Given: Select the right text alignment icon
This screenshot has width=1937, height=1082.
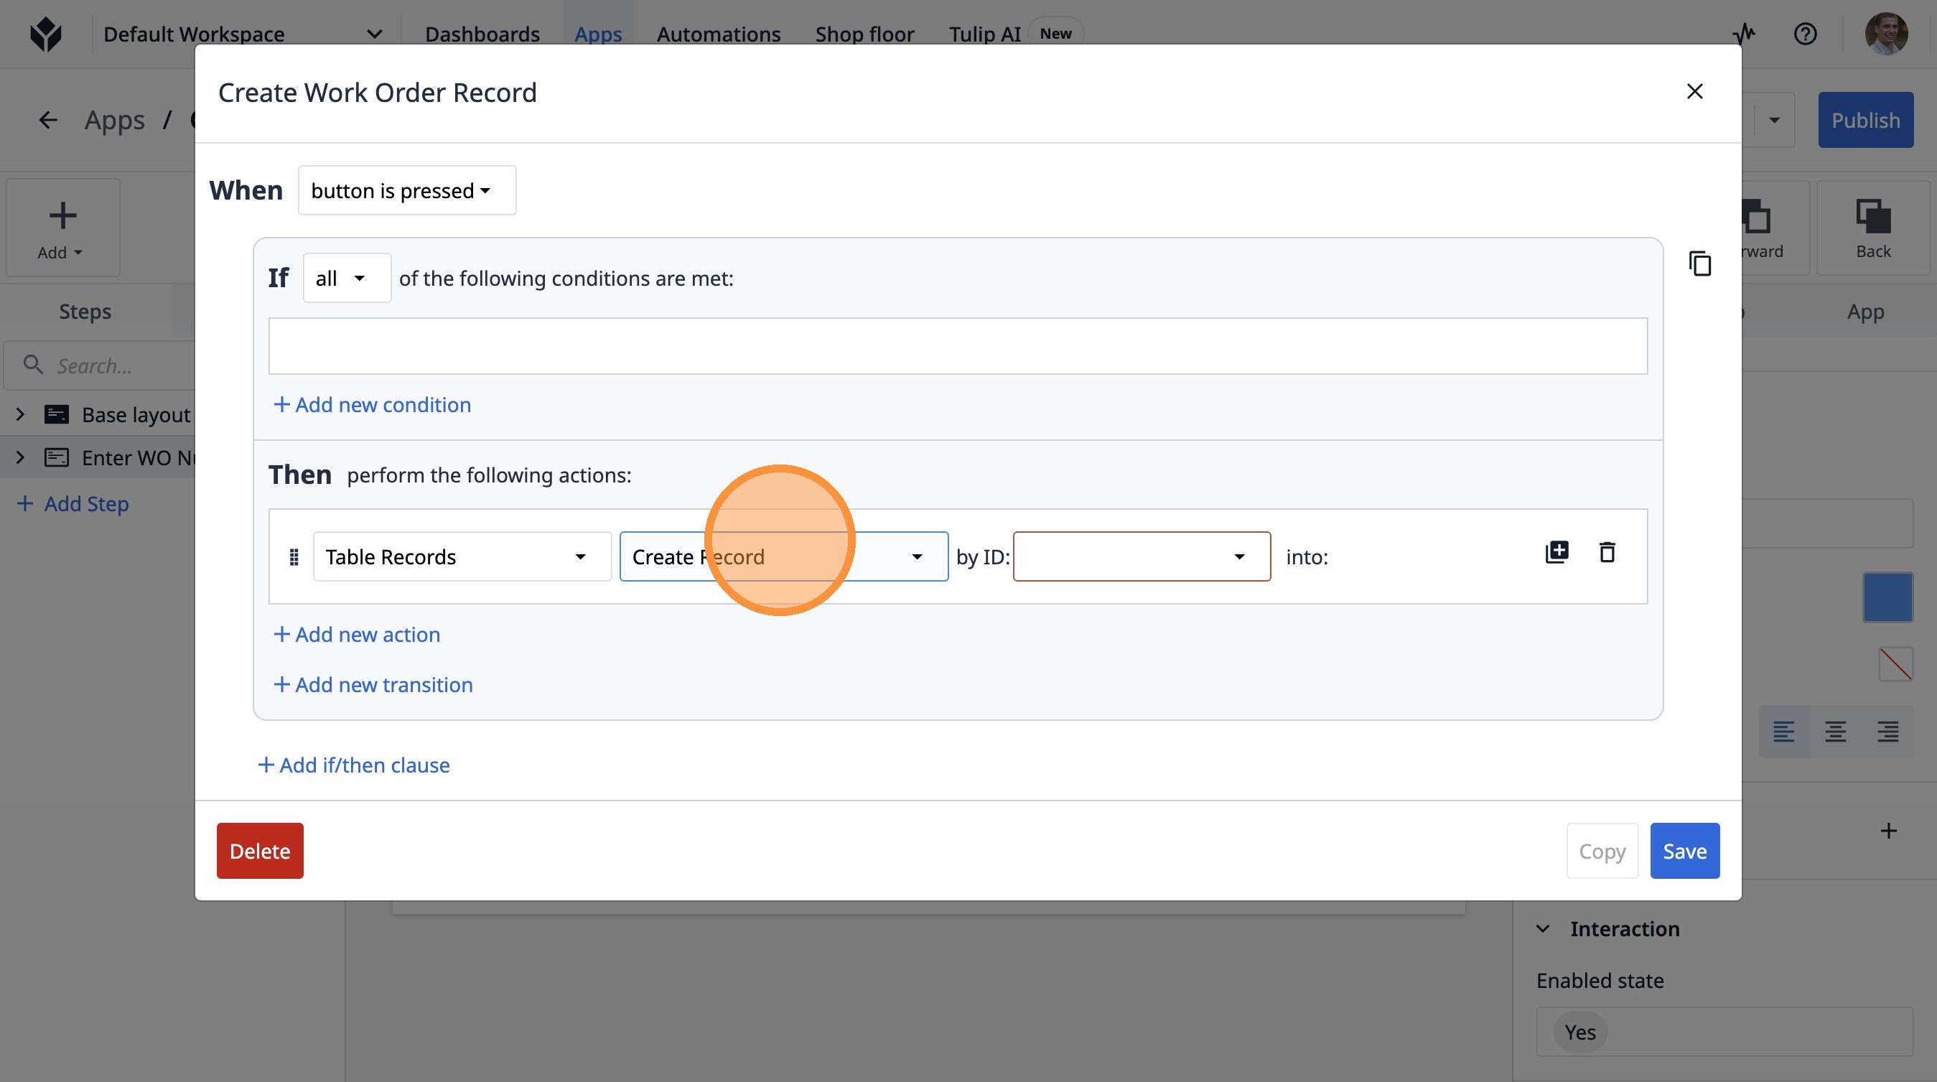Looking at the screenshot, I should 1887,731.
